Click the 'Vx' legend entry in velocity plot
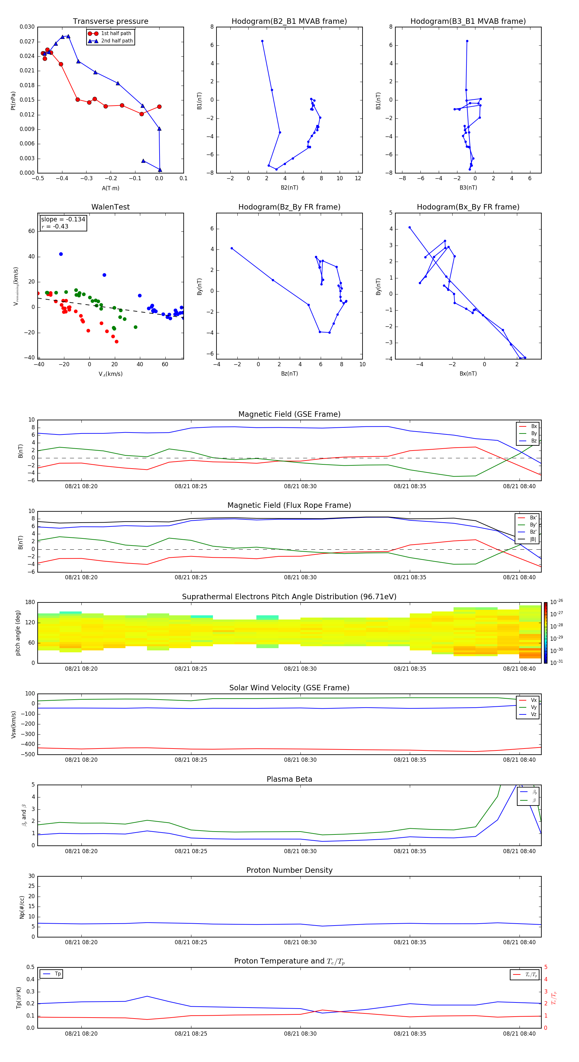The image size is (579, 1062). 528,700
